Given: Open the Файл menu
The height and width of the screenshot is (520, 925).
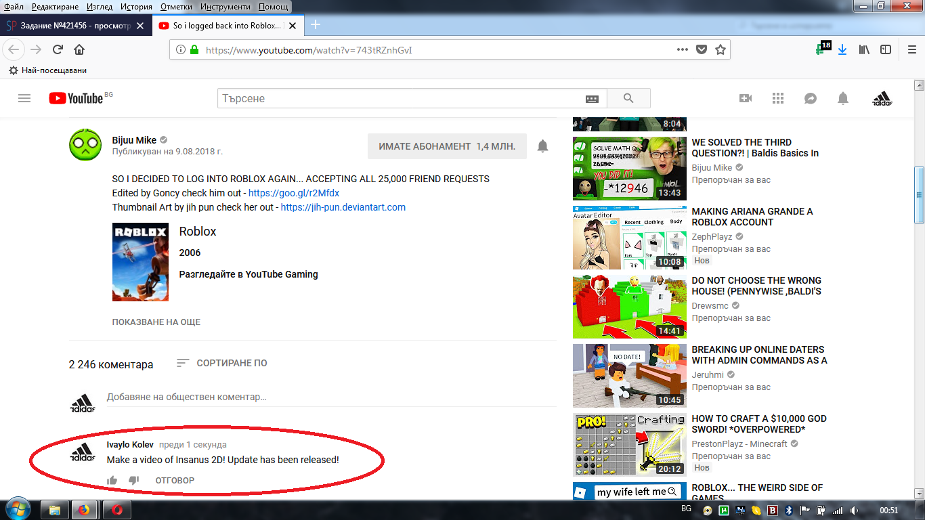Looking at the screenshot, I should pyautogui.click(x=14, y=7).
